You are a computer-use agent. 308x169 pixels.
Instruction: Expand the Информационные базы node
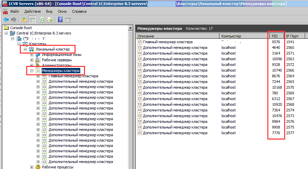tap(32, 55)
